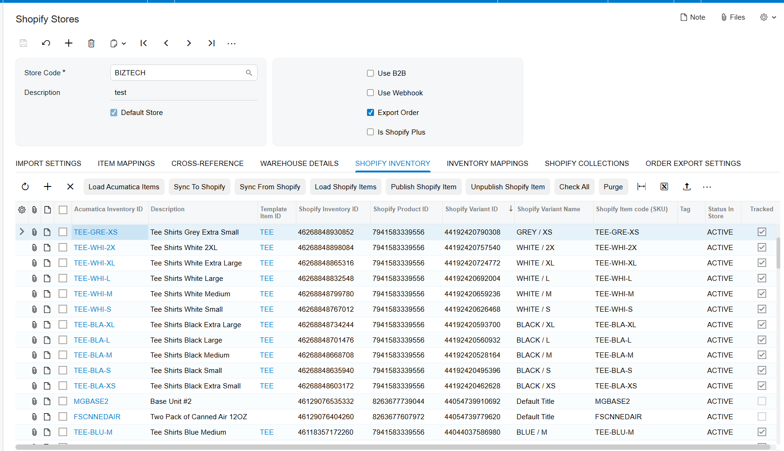This screenshot has height=451, width=784.
Task: Open attachments for the TEE-WHI-XL row
Action: (x=34, y=263)
